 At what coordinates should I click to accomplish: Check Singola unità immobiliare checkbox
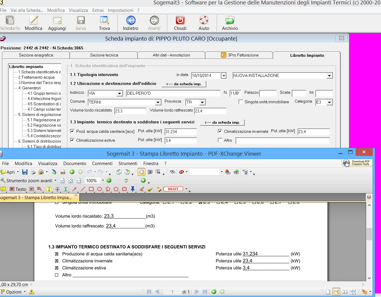(x=241, y=102)
